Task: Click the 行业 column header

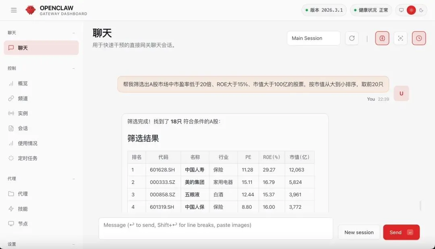Action: pos(223,157)
